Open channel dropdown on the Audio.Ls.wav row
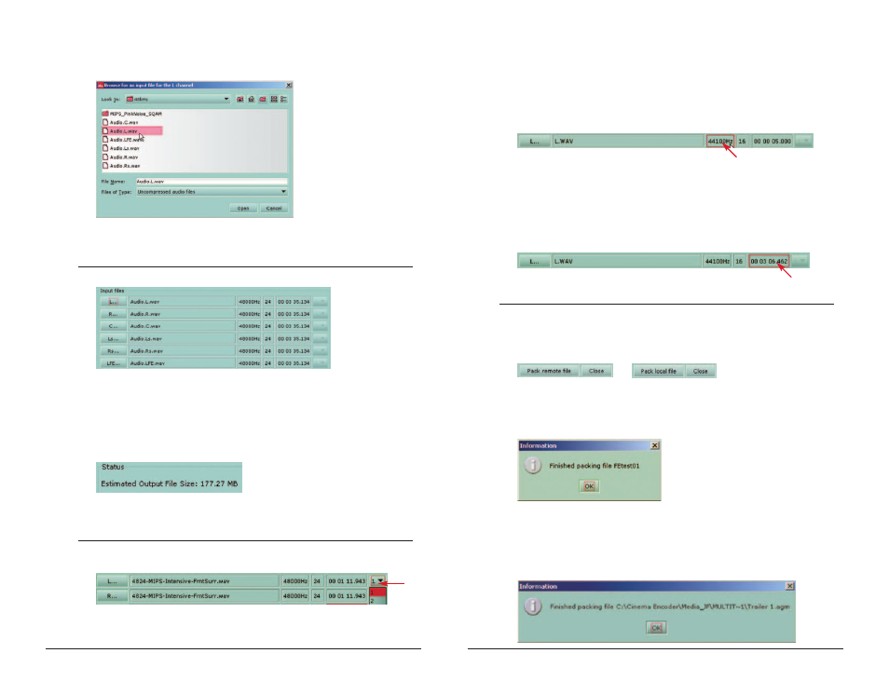889x694 pixels. point(321,339)
